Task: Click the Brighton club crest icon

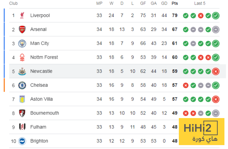Action: tap(22, 141)
